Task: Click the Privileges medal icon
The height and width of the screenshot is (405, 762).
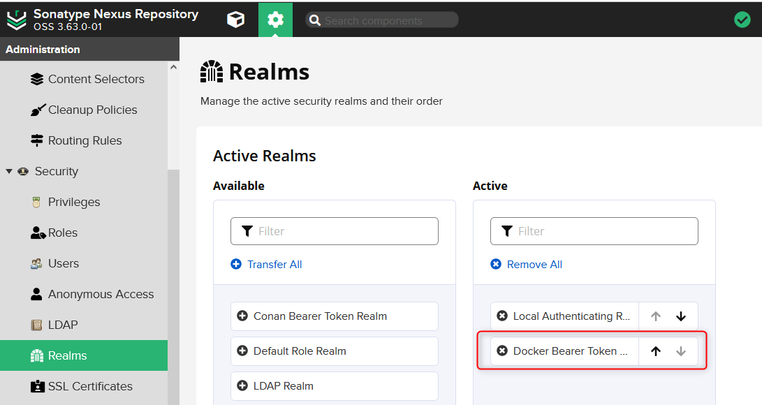Action: tap(36, 202)
